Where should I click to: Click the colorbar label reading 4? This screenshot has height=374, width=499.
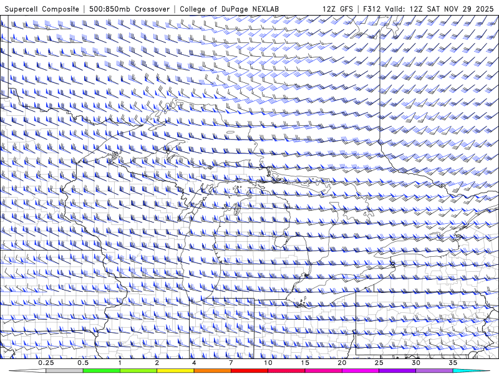194,363
